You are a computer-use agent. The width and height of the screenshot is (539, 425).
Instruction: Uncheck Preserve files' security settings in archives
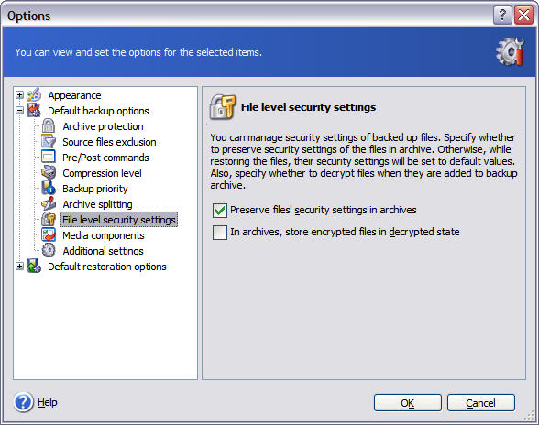click(220, 211)
